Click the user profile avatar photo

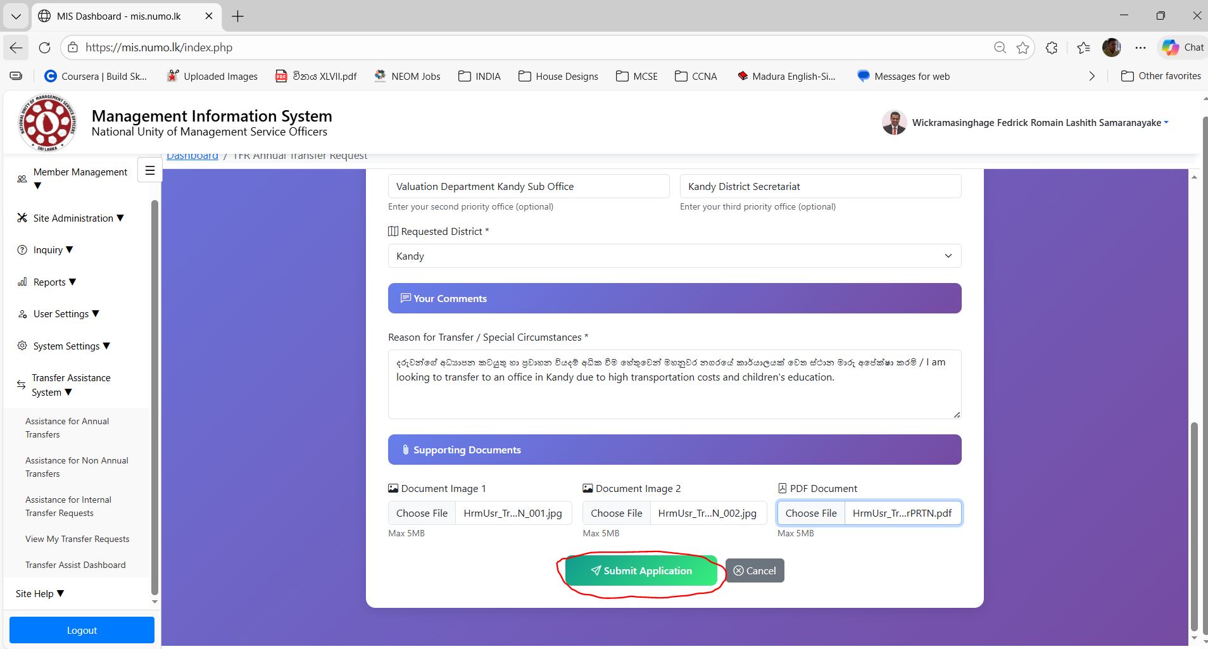point(894,123)
